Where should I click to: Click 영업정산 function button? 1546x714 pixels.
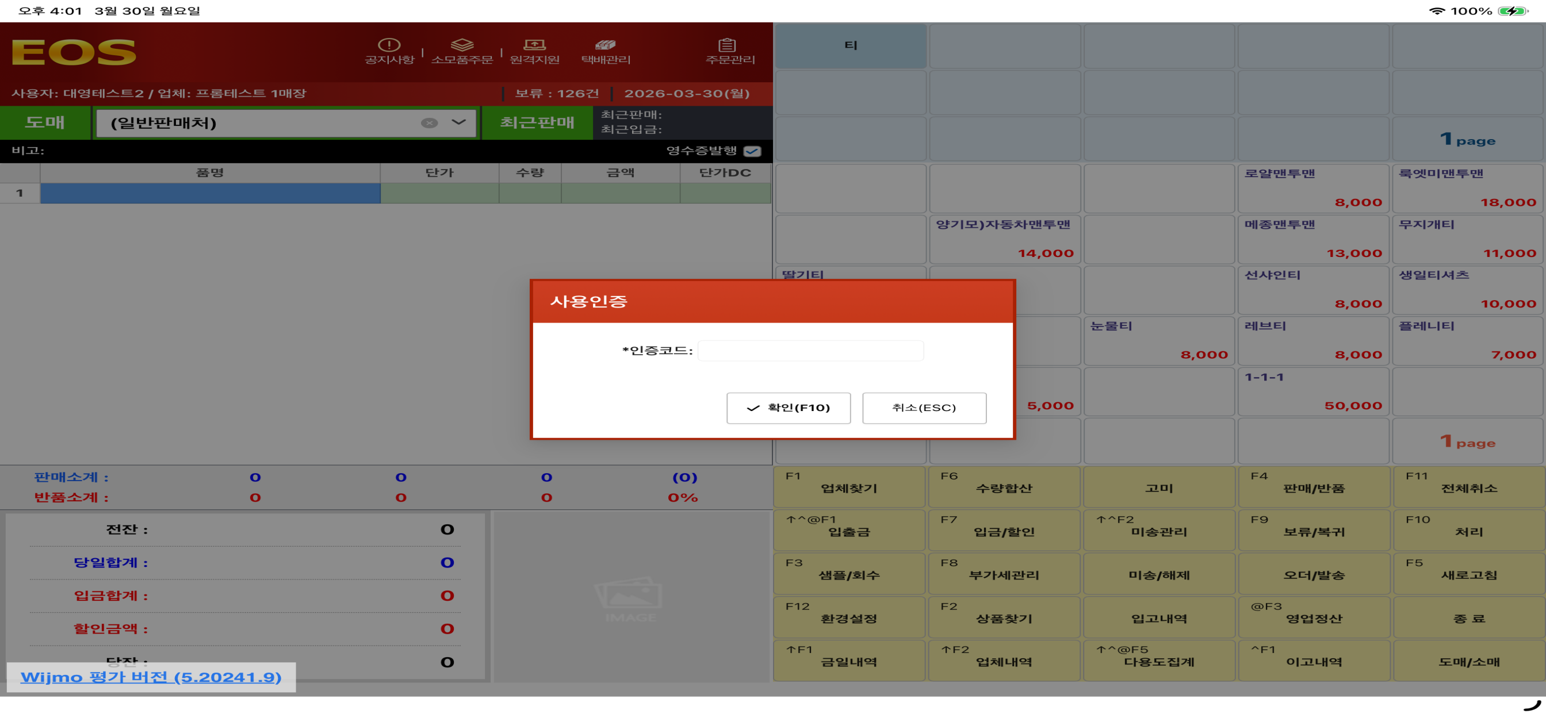(x=1314, y=617)
